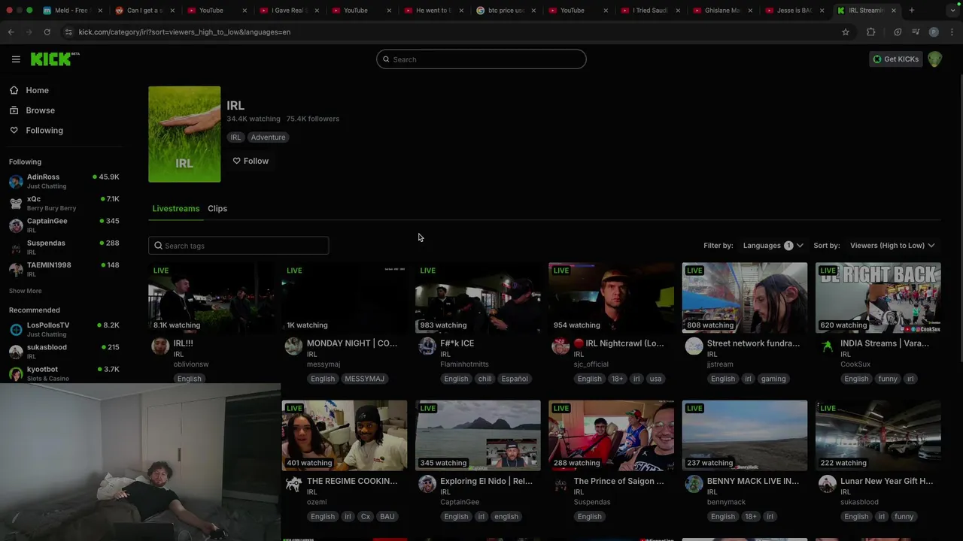
Task: Focus the main Search field
Action: 481,59
